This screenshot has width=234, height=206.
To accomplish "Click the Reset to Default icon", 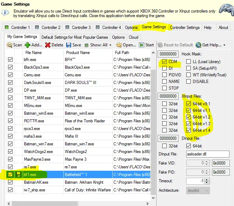I will tap(160, 45).
